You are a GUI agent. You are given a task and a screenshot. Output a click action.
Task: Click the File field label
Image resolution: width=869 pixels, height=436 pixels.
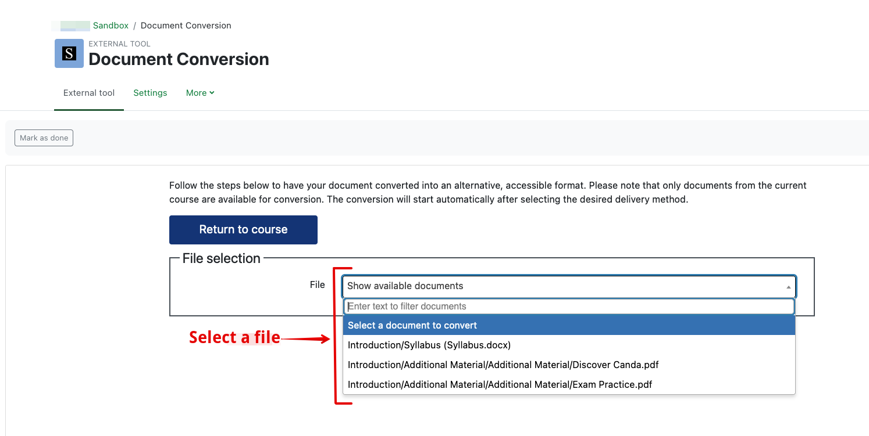tap(318, 284)
